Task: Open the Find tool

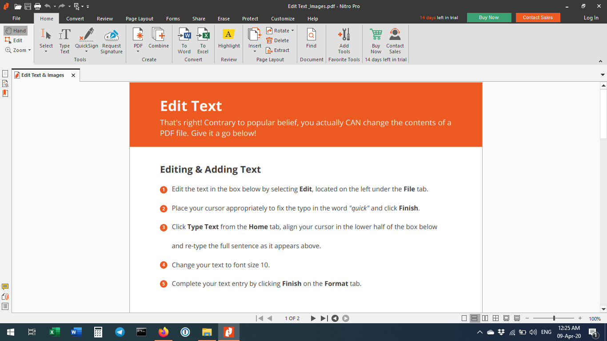Action: (x=311, y=40)
